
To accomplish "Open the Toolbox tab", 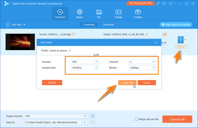I will [x=138, y=13].
